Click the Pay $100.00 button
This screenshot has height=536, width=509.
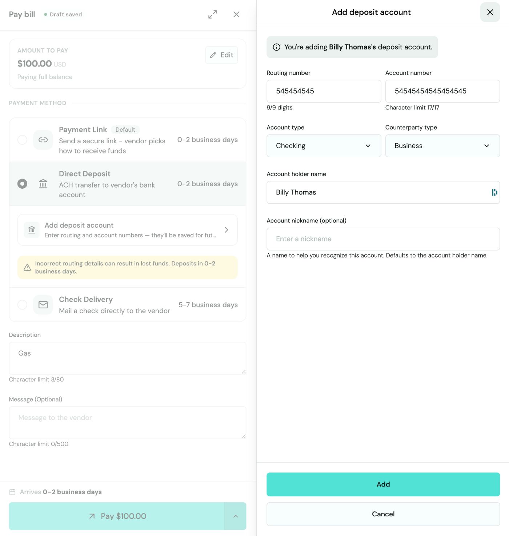tap(117, 516)
